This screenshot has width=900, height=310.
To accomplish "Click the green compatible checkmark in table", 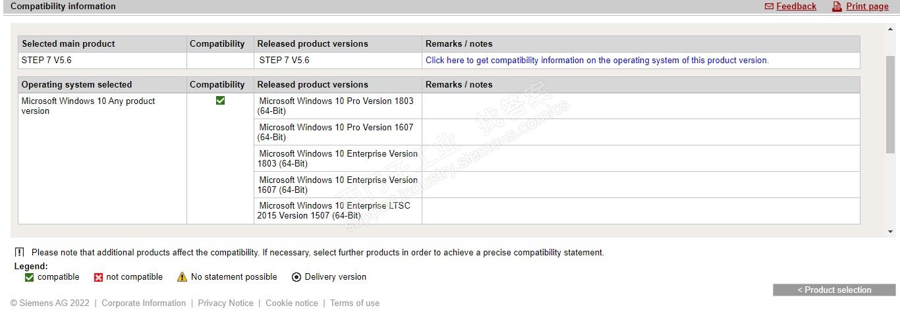I will click(x=220, y=101).
